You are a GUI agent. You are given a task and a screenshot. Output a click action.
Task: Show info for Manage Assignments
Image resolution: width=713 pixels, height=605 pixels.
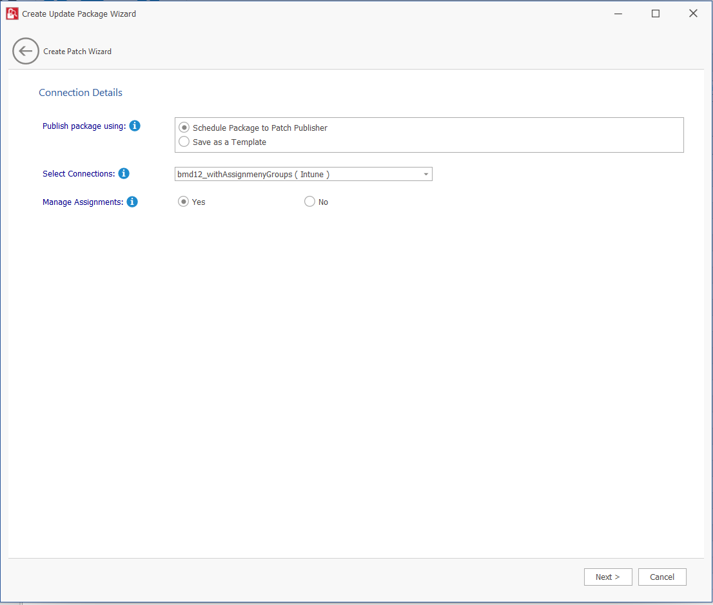click(x=132, y=202)
